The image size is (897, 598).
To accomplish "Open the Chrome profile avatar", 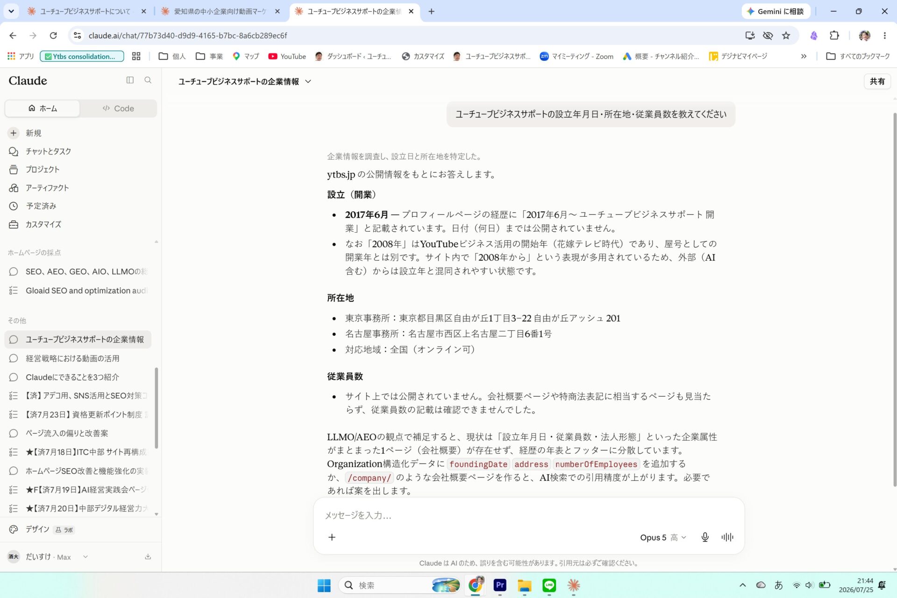I will click(864, 36).
